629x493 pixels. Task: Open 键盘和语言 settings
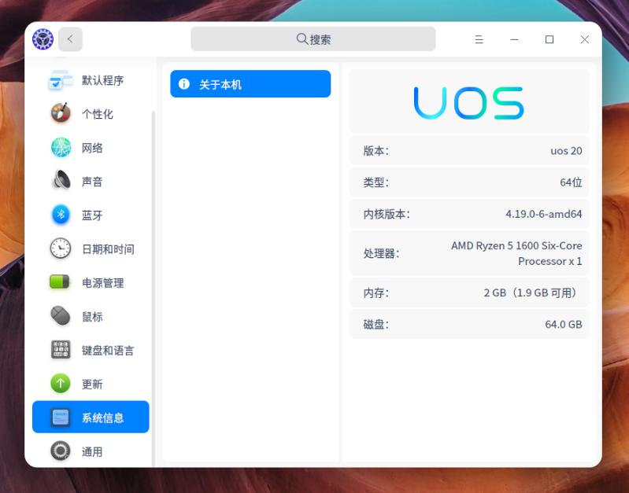(91, 350)
